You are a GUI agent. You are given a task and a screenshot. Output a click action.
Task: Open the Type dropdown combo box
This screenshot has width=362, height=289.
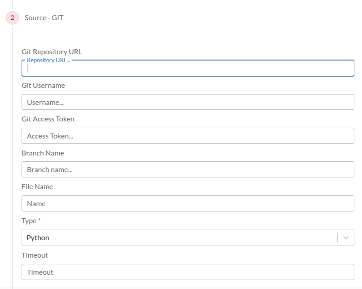(x=180, y=237)
